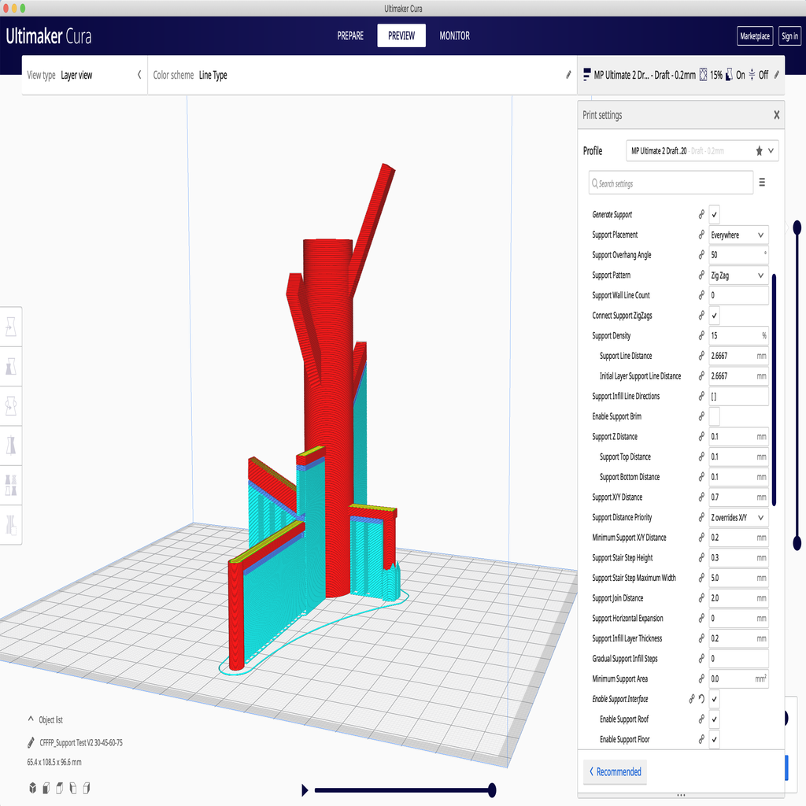Switch to the MONITOR tab
This screenshot has height=806, width=806.
click(454, 36)
